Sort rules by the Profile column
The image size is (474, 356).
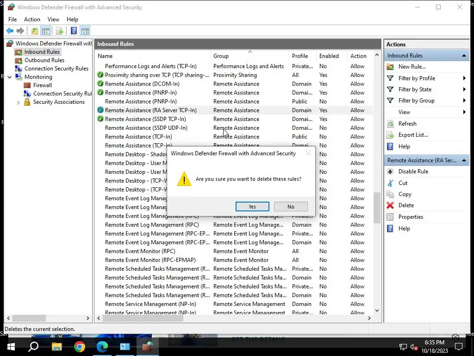point(303,56)
